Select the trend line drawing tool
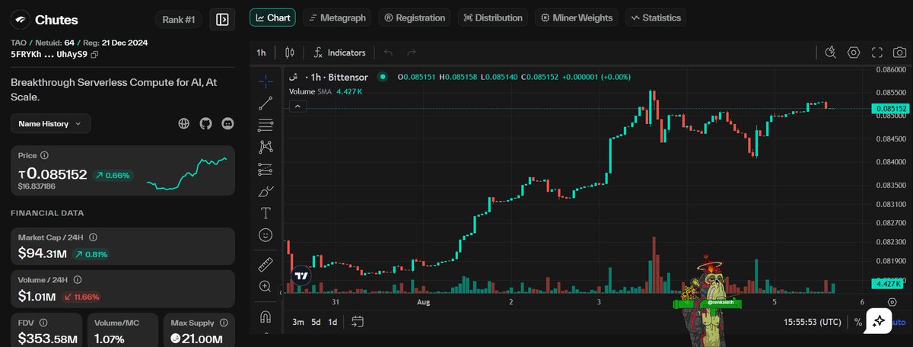913x347 pixels. pos(266,103)
